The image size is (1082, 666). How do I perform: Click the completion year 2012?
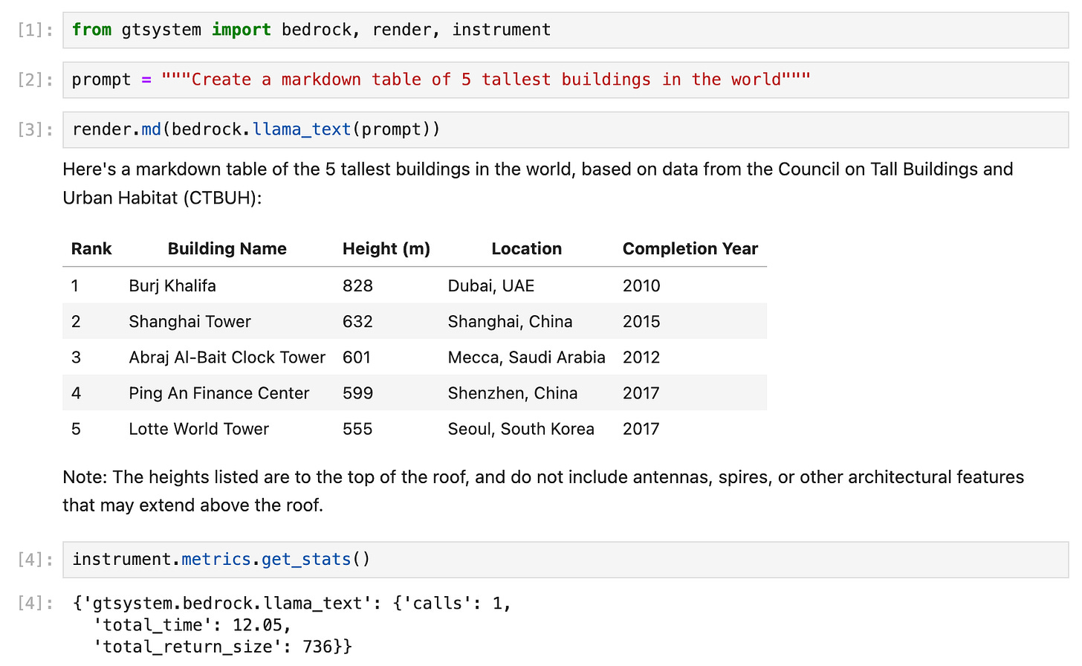pyautogui.click(x=641, y=358)
